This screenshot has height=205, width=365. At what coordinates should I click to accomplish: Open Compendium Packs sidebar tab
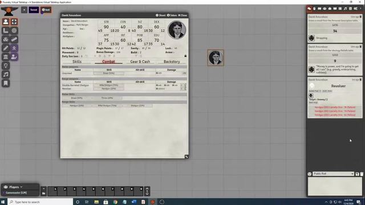[x=350, y=9]
